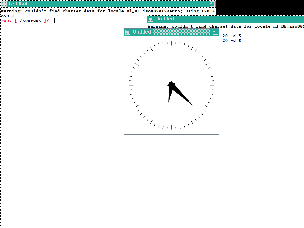Screen dimensions: 304x228
Task: Click the circle icon of the clock window
Action: [128, 32]
